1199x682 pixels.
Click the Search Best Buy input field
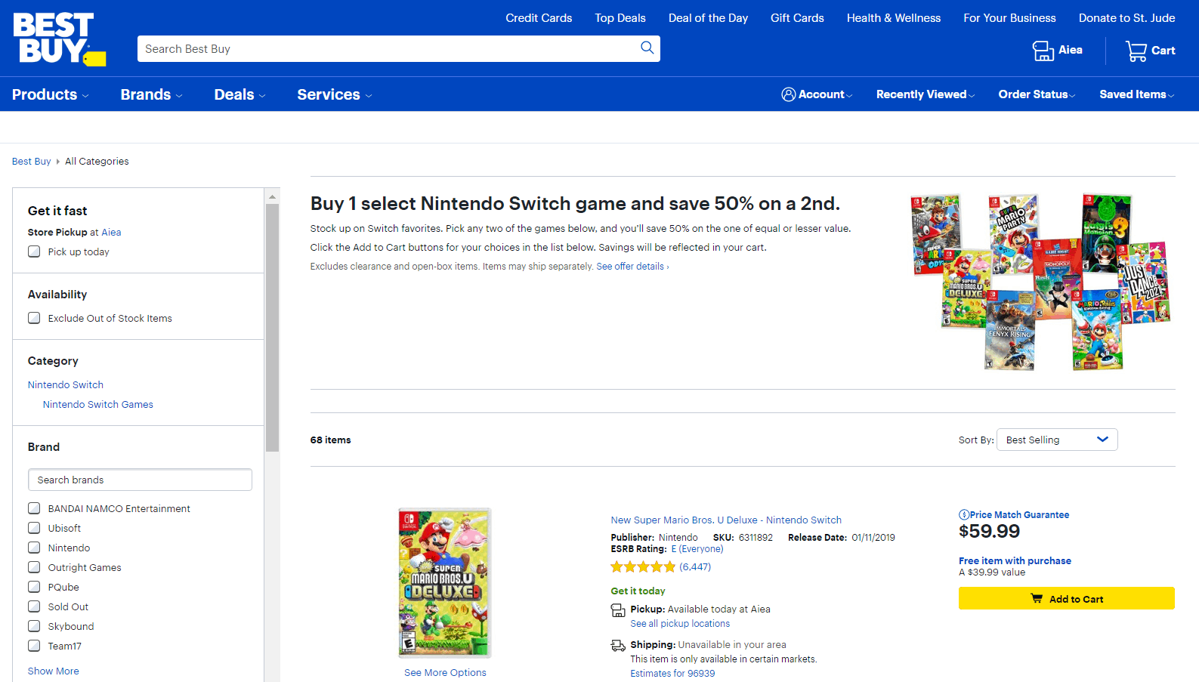[x=389, y=49]
